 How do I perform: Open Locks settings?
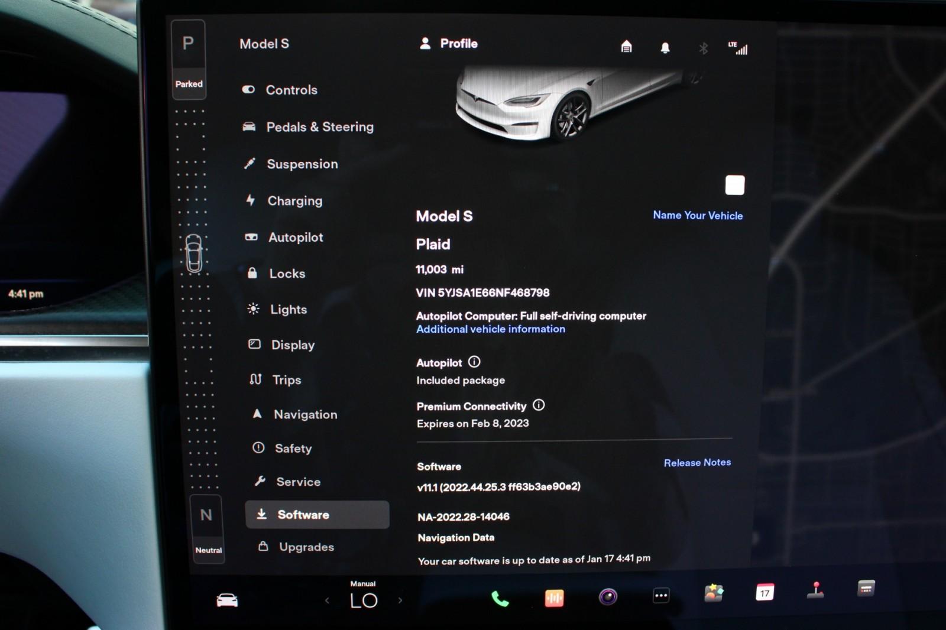276,273
